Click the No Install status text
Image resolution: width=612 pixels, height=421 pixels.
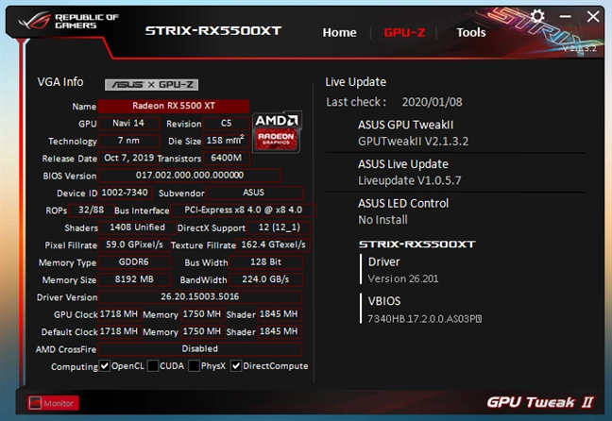(x=382, y=220)
